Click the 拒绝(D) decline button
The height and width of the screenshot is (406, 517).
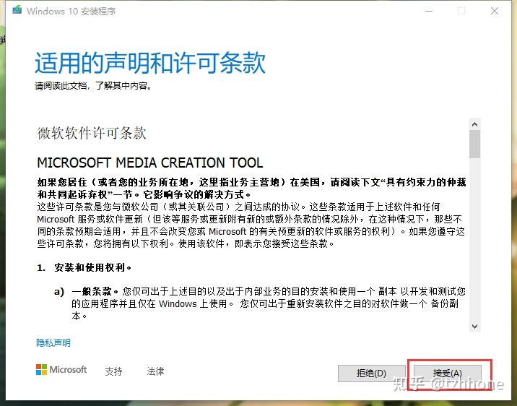click(371, 373)
